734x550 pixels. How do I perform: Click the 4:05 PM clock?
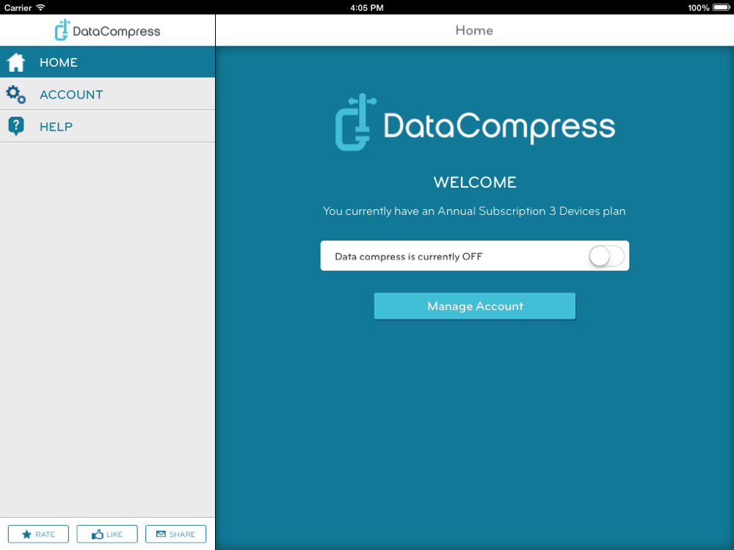point(367,7)
